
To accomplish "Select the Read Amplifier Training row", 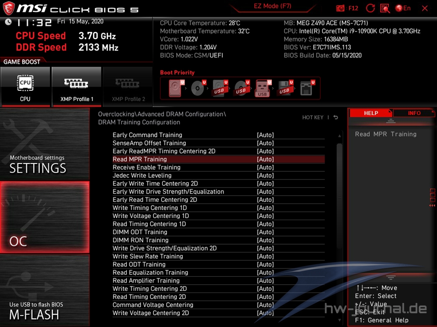I will 218,280.
